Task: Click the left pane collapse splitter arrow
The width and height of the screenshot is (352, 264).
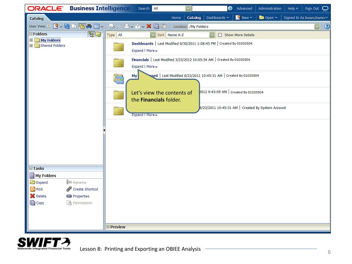Action: (x=104, y=130)
